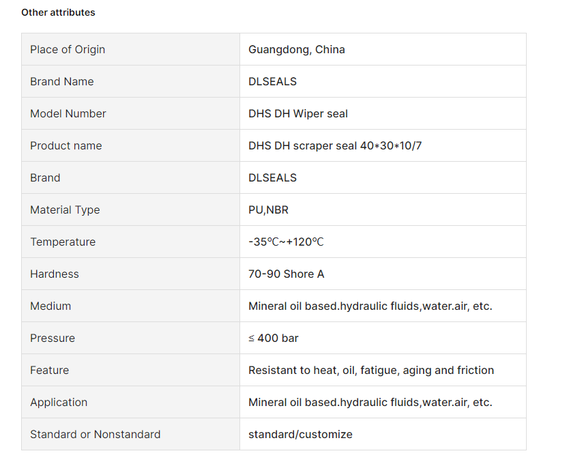Click the -35℃~+120℃ temperature value
Image resolution: width=569 pixels, height=462 pixels.
pyautogui.click(x=286, y=242)
